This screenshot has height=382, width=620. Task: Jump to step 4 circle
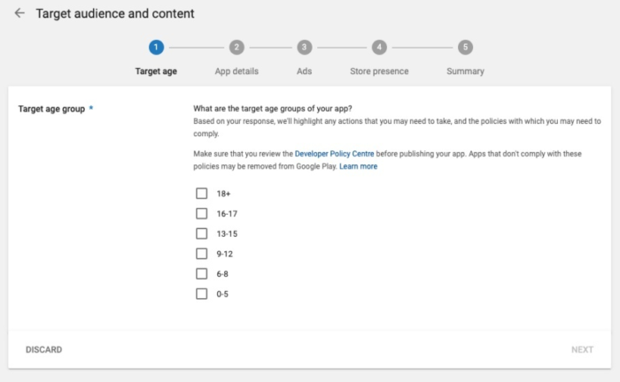[379, 48]
